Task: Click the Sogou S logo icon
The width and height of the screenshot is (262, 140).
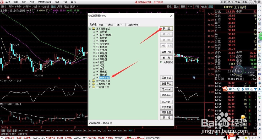Action: tap(225, 89)
